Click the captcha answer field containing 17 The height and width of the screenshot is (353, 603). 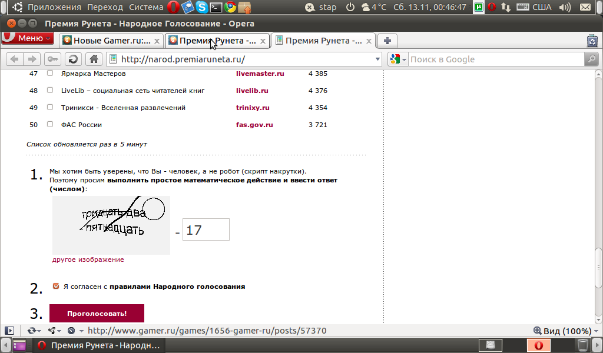(x=206, y=229)
